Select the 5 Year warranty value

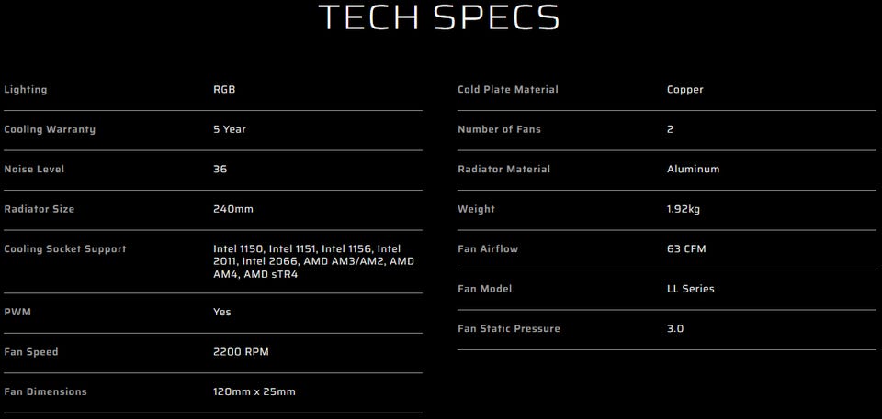pos(230,129)
